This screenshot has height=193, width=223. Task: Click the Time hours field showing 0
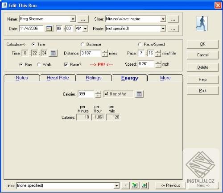coord(25,53)
